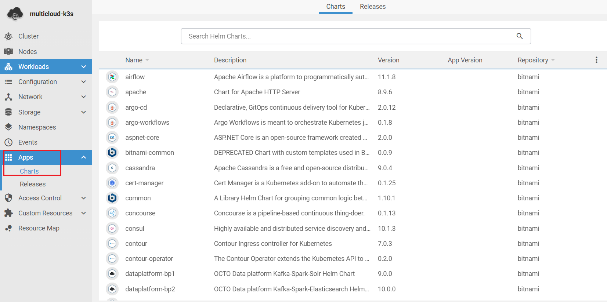Click the Namespaces layers icon

8,127
